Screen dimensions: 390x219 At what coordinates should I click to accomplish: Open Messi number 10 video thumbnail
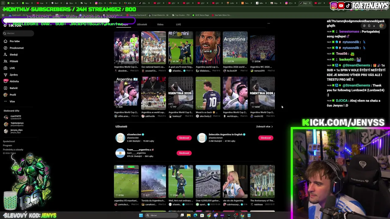[x=208, y=93]
